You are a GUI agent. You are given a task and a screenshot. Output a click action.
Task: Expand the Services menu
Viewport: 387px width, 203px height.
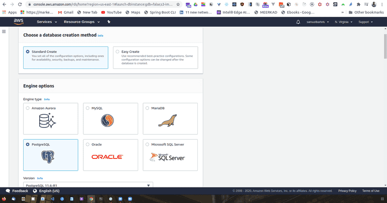47,22
